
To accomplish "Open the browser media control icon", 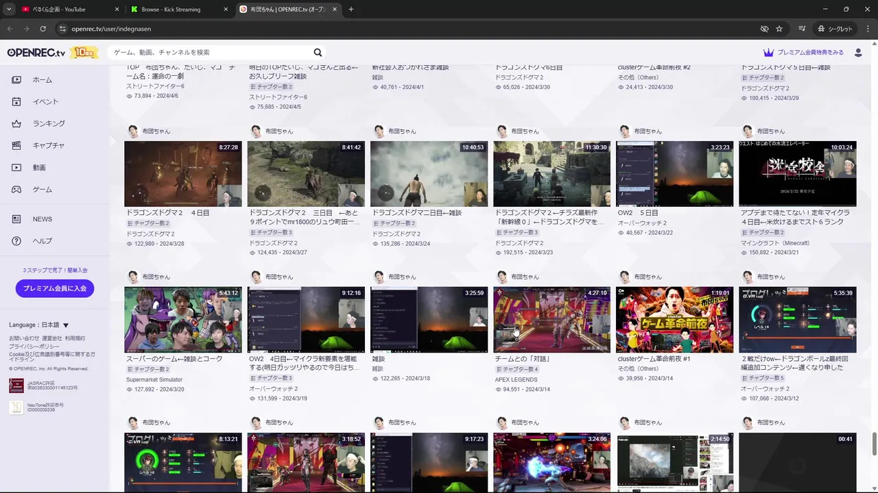I will point(802,29).
